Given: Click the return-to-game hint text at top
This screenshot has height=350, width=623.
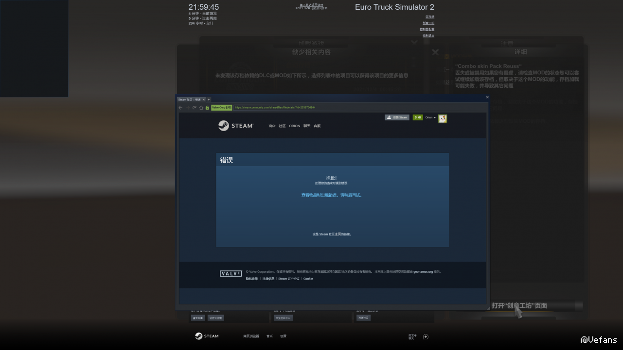Looking at the screenshot, I should [311, 7].
